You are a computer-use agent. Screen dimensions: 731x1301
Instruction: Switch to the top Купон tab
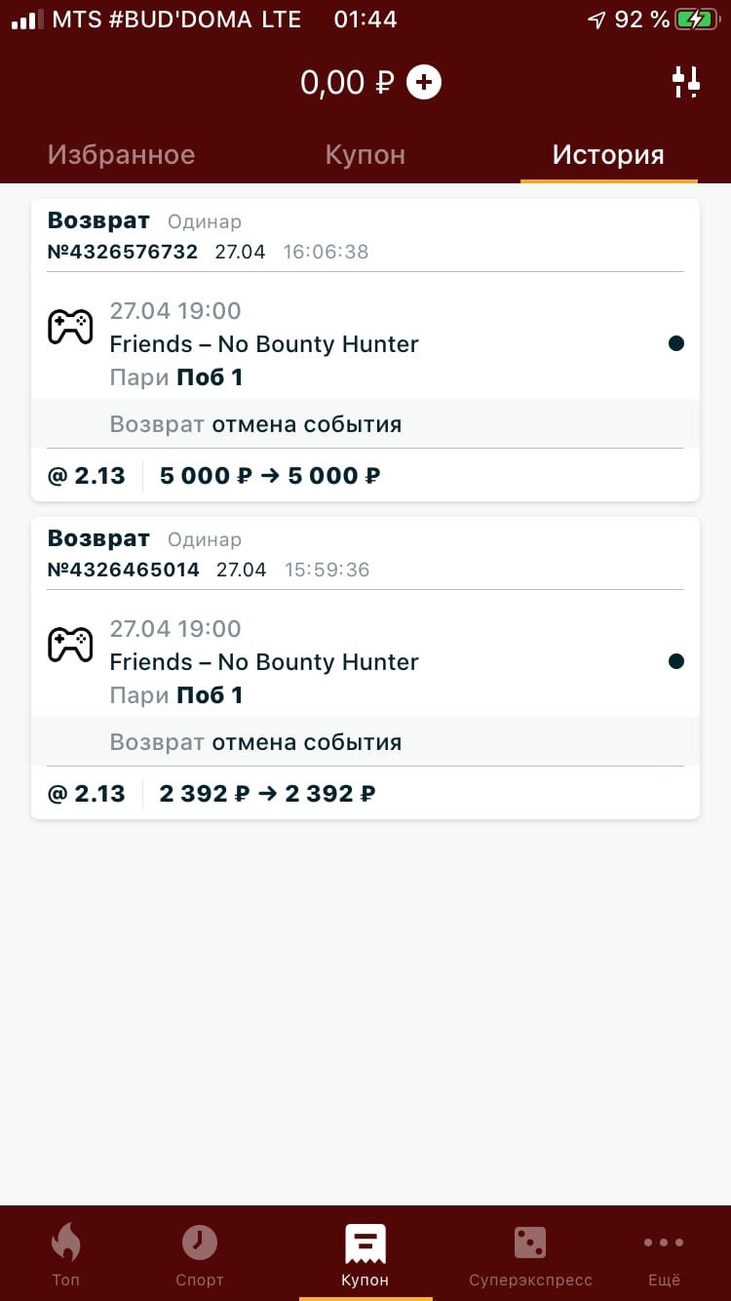pyautogui.click(x=365, y=154)
